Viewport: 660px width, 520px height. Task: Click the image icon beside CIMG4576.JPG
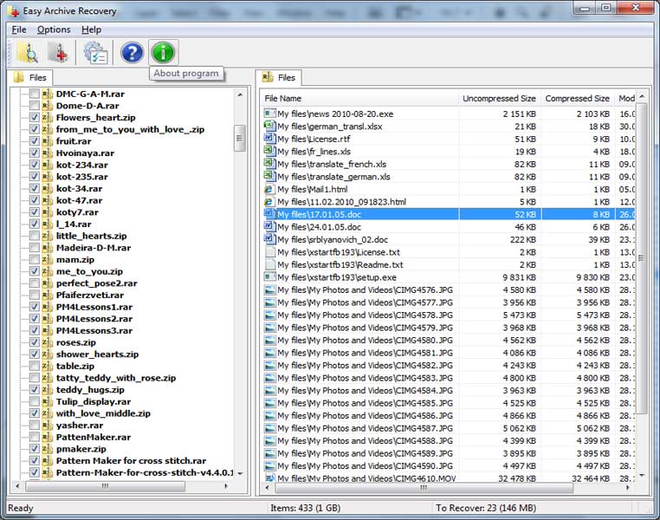[x=269, y=289]
